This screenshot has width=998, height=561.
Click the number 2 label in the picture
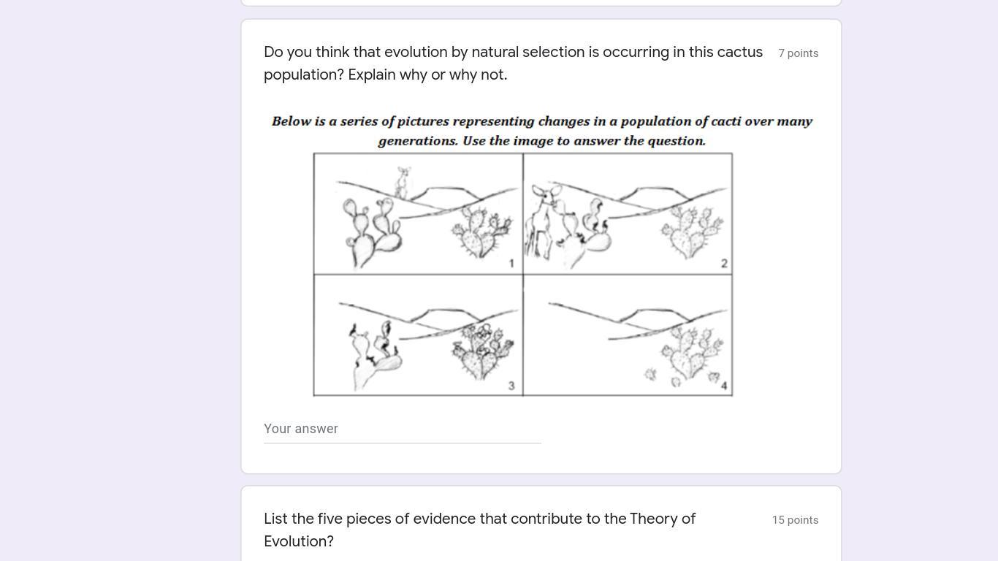(724, 263)
